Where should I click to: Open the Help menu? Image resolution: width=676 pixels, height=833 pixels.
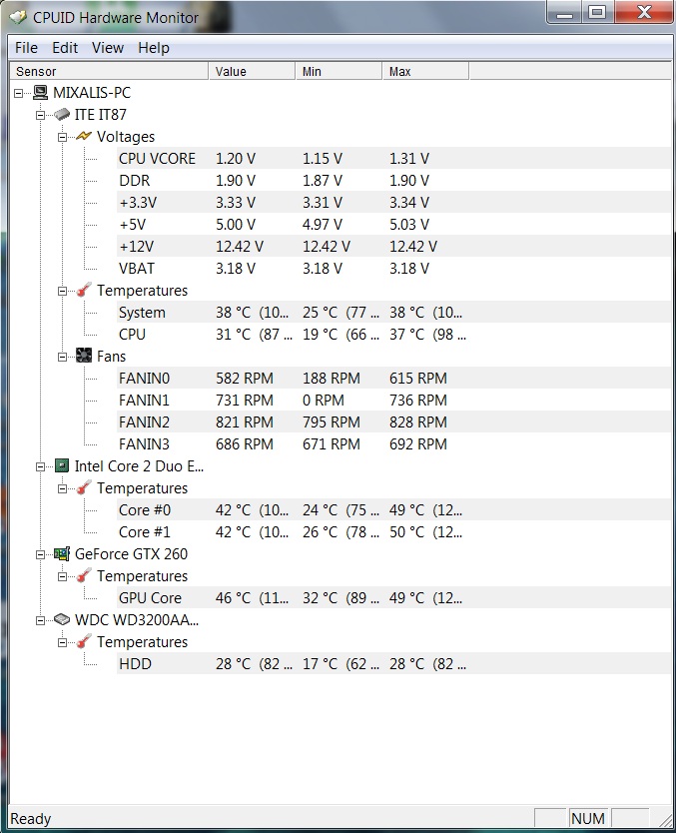[x=154, y=48]
